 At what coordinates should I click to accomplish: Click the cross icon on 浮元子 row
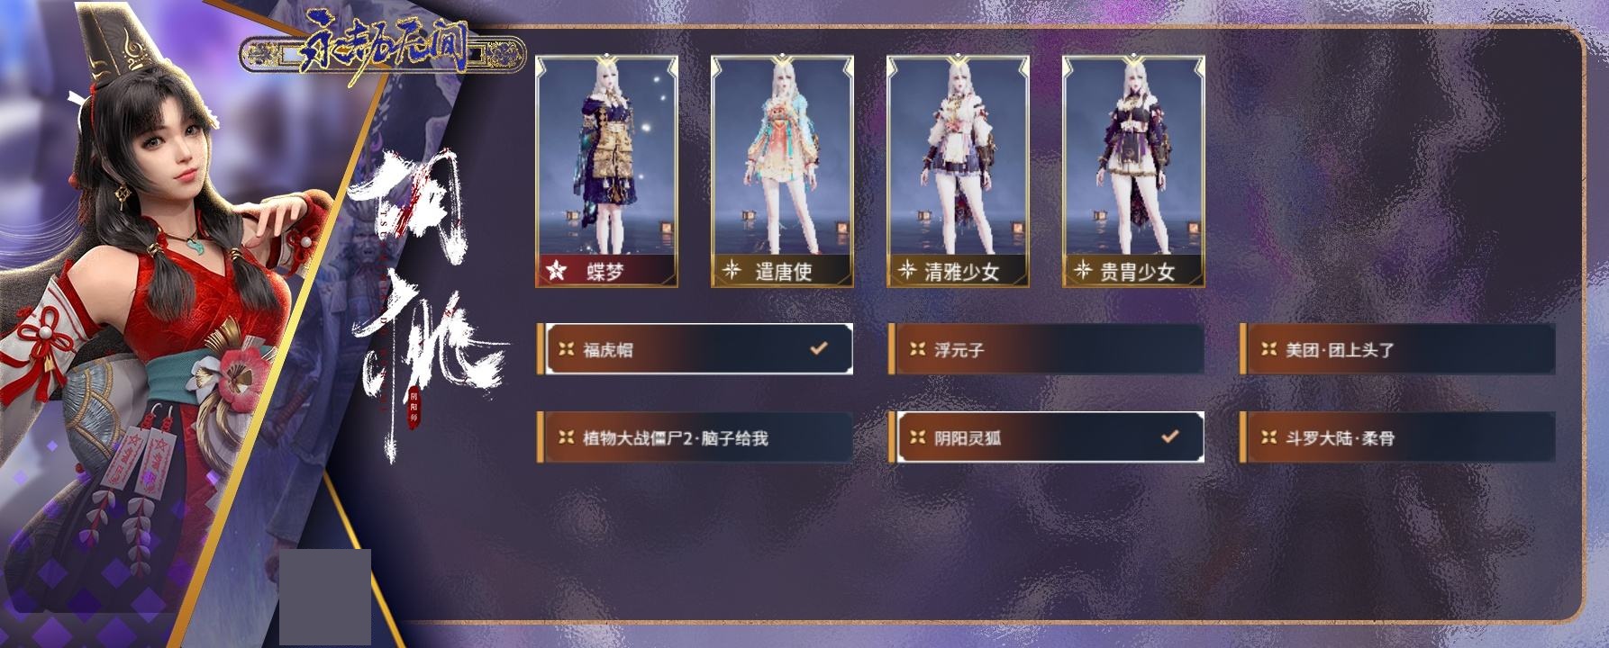click(x=917, y=349)
